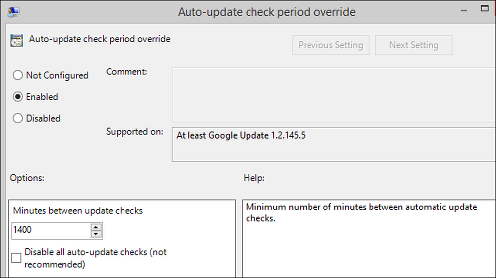Select the Disabled radio button

(x=18, y=118)
